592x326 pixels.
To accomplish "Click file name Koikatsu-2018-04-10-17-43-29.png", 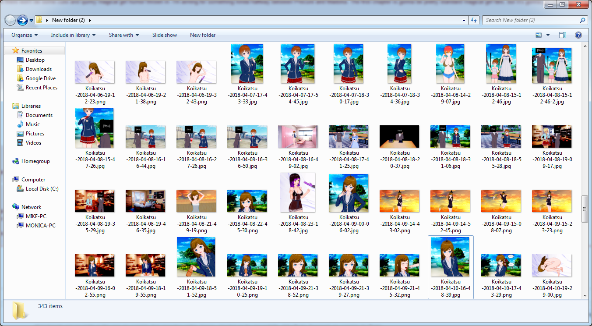I will 501,288.
